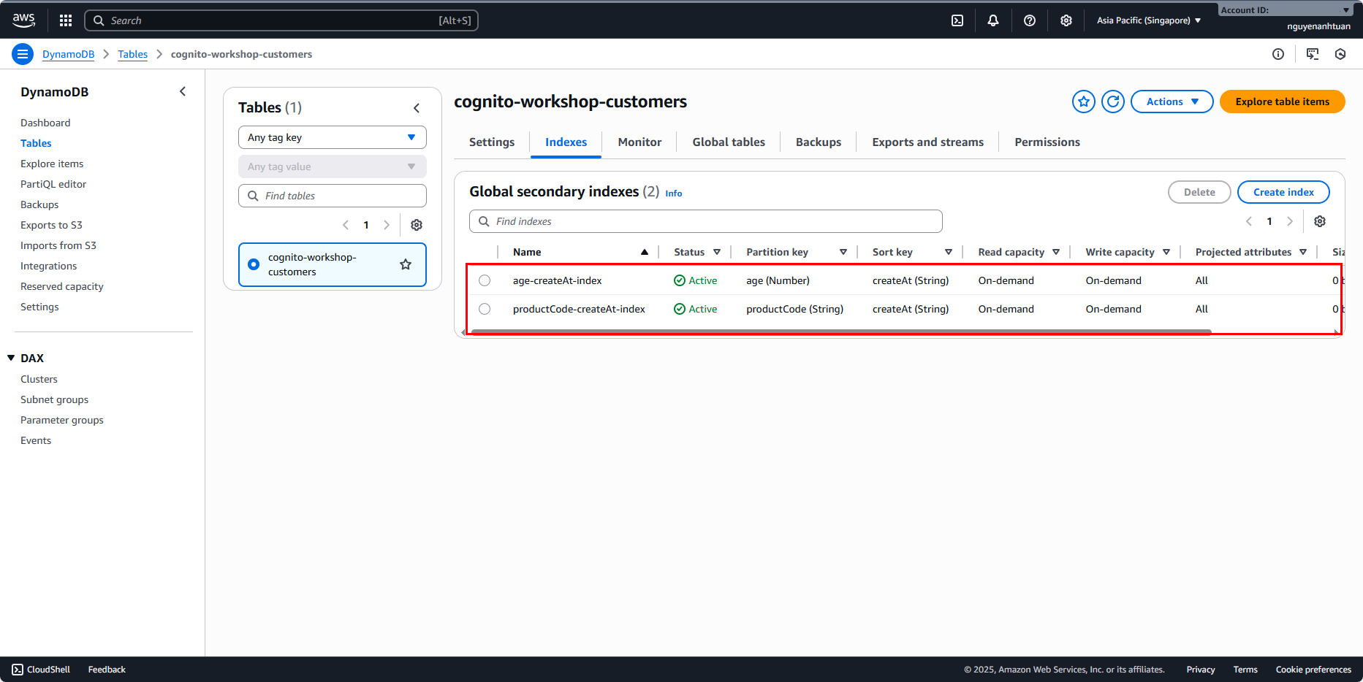Click the help question mark icon
The width and height of the screenshot is (1363, 682).
click(x=1029, y=20)
